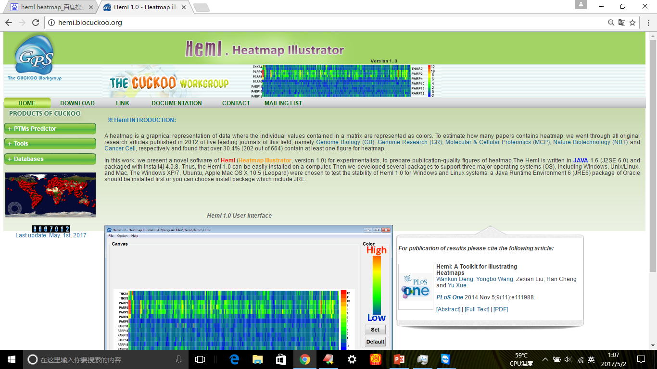Click the Set button in Heml interface image

point(375,330)
